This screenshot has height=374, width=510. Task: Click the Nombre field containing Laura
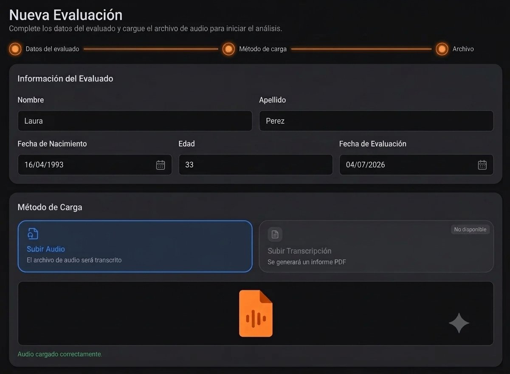[135, 121]
